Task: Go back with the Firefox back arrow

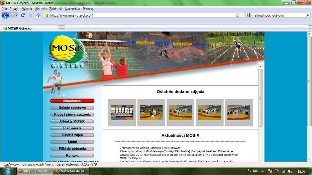Action: (x=5, y=15)
